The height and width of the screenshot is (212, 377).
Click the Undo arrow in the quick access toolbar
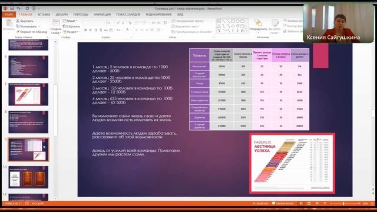[x=18, y=8]
